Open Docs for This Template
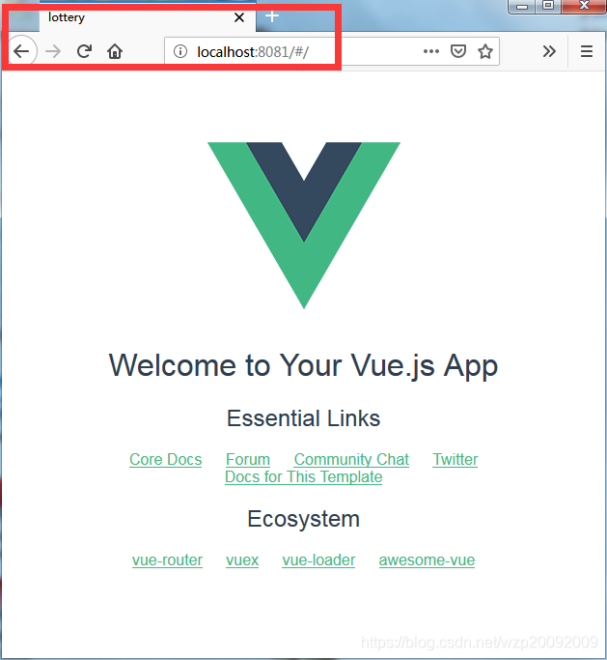The width and height of the screenshot is (607, 660). pos(303,477)
